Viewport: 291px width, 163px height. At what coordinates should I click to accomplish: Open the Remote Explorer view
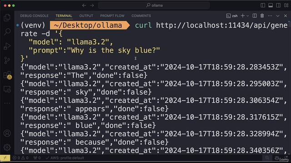point(7,89)
